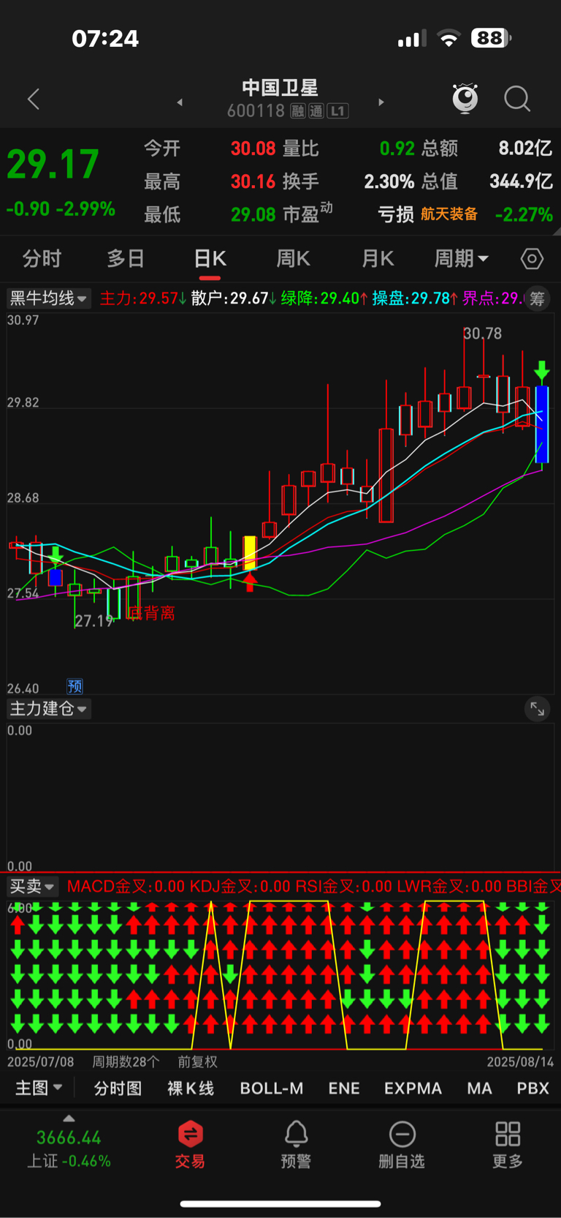Select 裸K线 main indicator
Viewport: 561px width, 1218px height.
[x=191, y=1089]
